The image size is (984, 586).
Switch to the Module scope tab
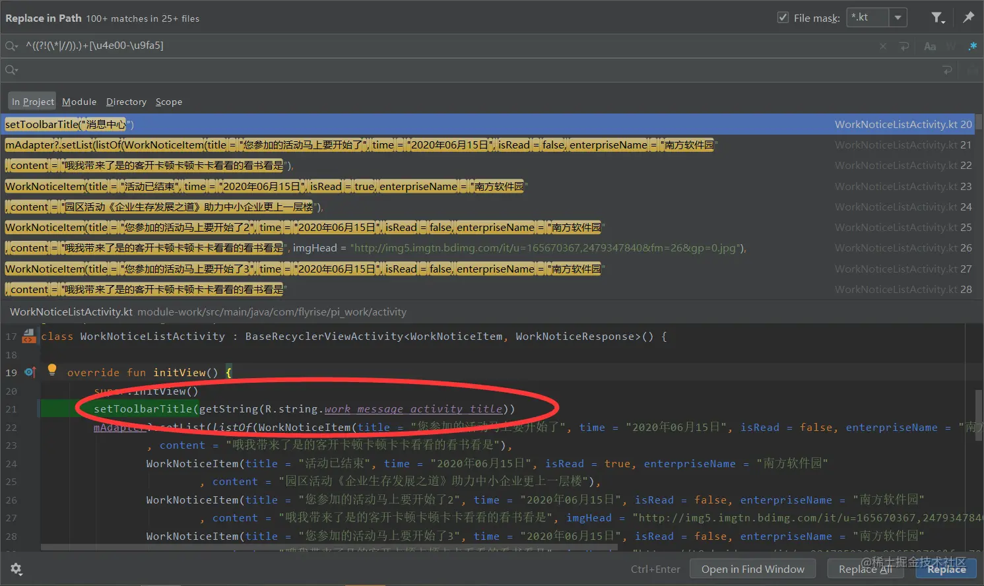coord(79,102)
